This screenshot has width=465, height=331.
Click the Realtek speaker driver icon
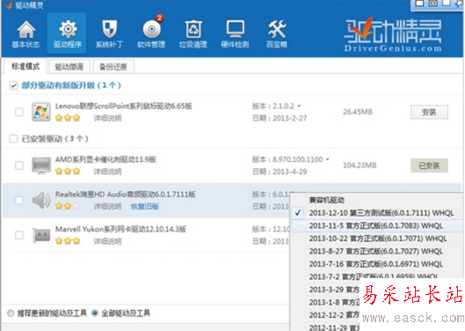pos(41,200)
